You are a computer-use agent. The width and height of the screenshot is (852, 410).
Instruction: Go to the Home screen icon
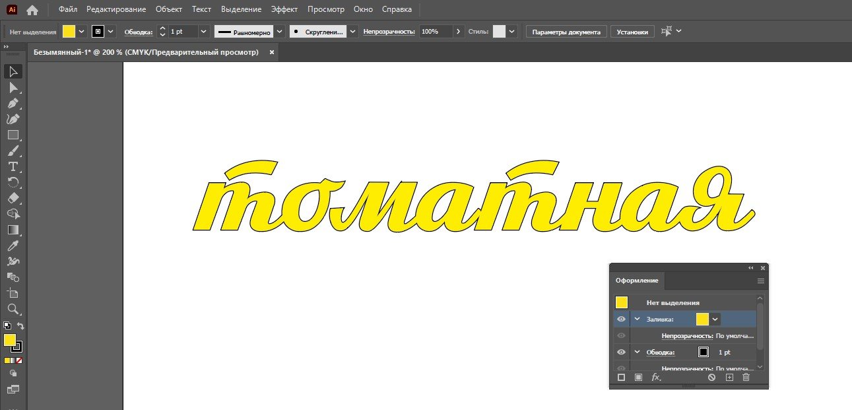pyautogui.click(x=32, y=10)
